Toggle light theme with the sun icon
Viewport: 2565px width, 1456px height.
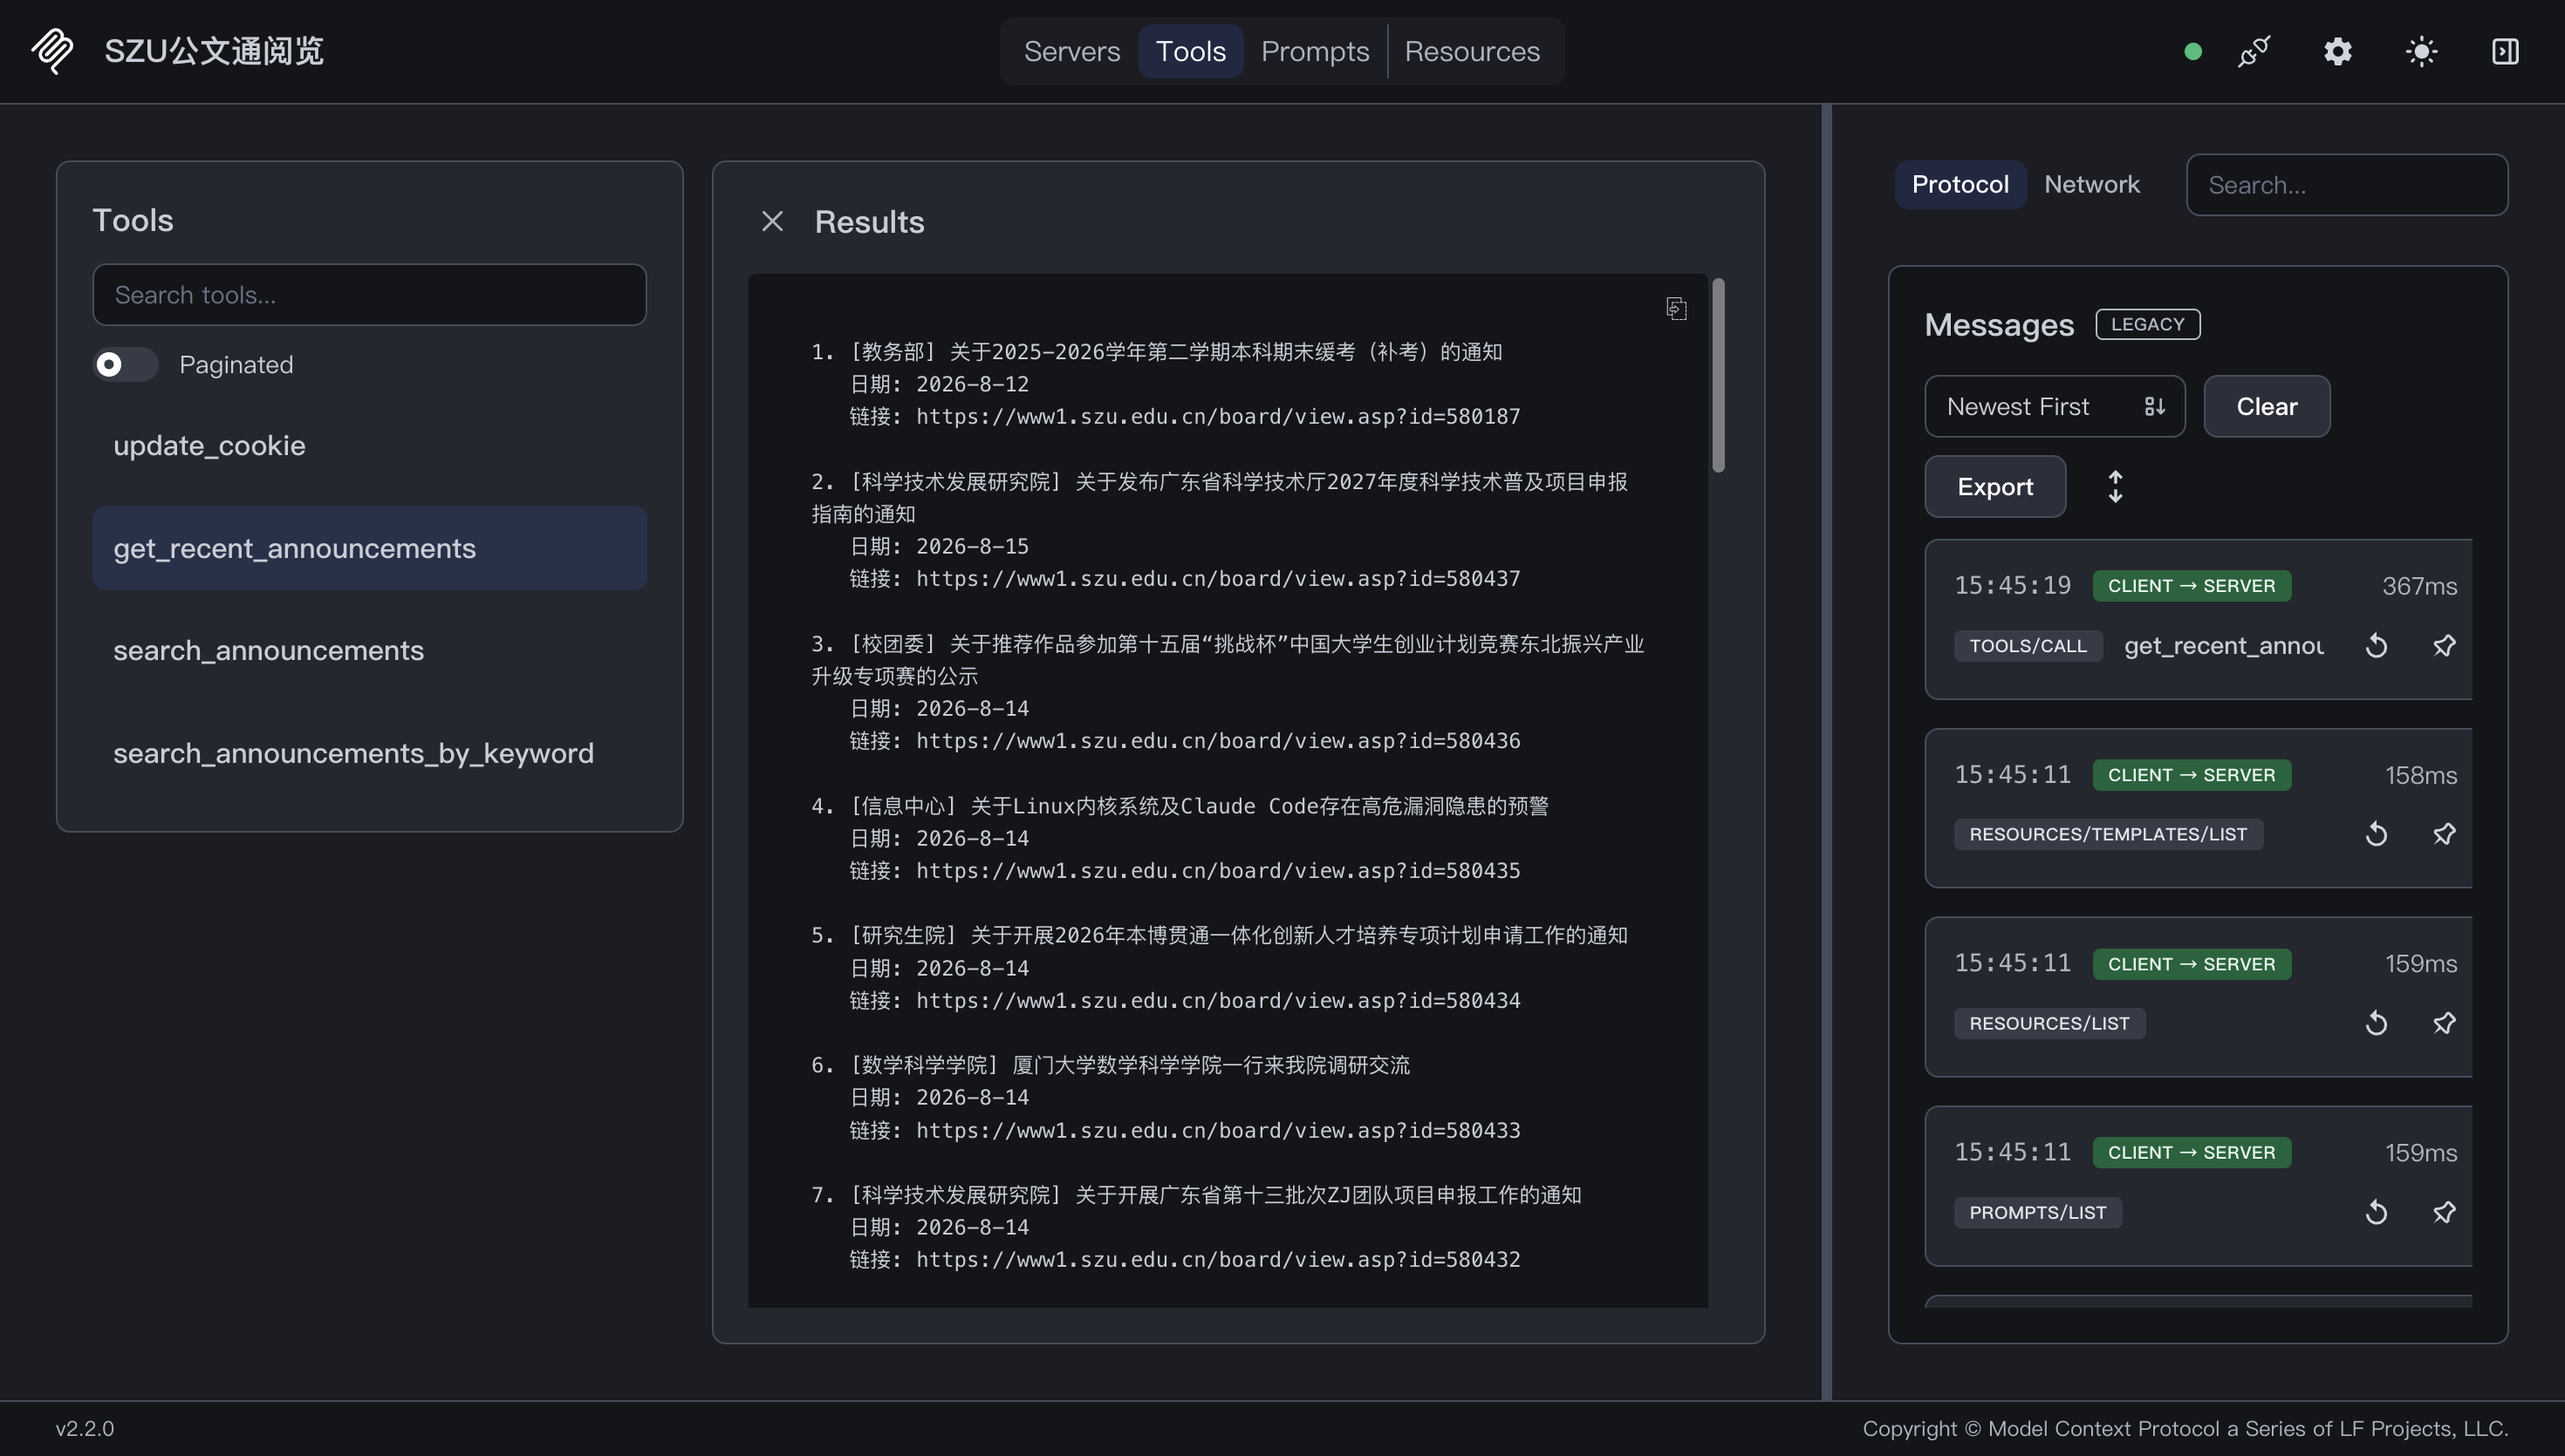pos(2421,51)
